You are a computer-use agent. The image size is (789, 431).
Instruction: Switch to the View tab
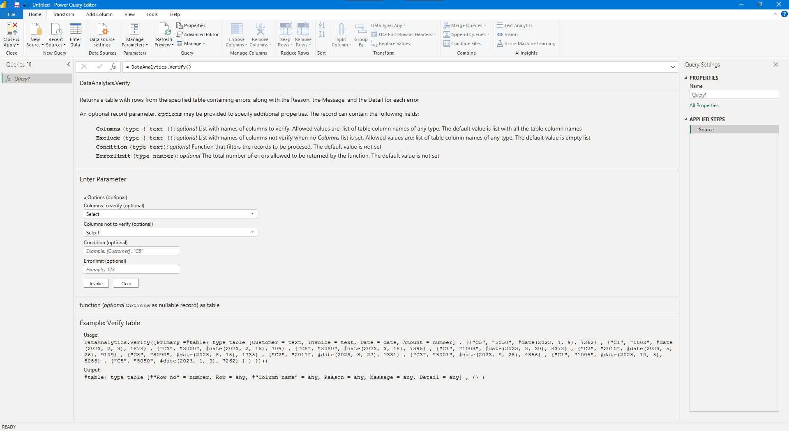[130, 14]
